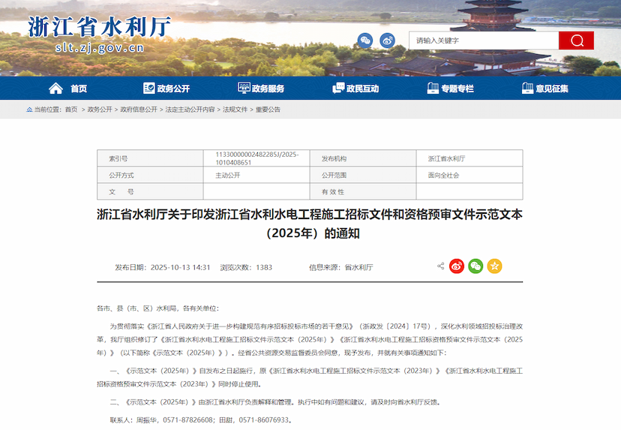This screenshot has height=430, width=621.
Task: Share article via red Weibo icon
Action: point(457,266)
